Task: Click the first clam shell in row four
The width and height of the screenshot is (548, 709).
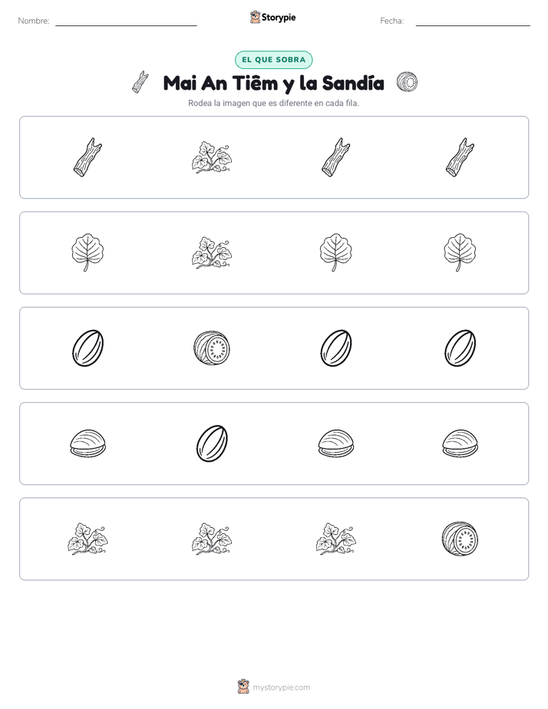Action: coord(87,444)
